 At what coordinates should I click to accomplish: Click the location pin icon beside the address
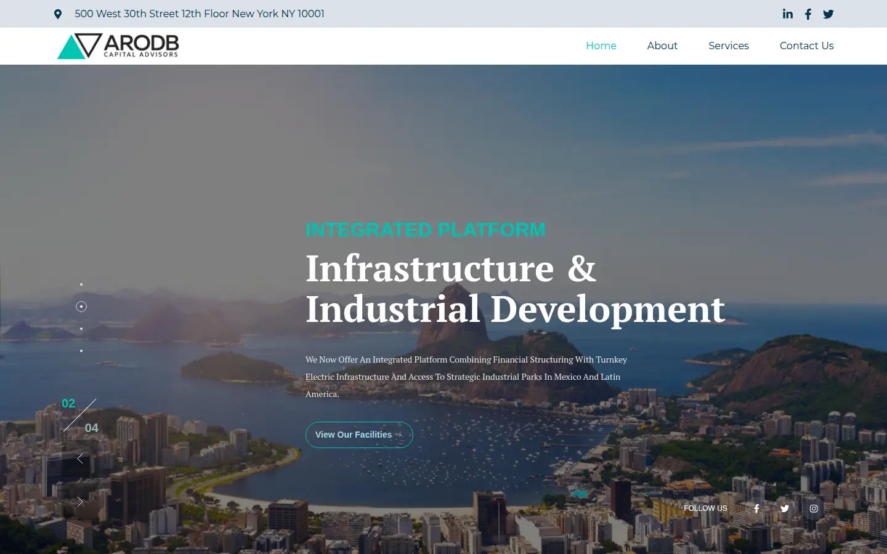point(58,14)
